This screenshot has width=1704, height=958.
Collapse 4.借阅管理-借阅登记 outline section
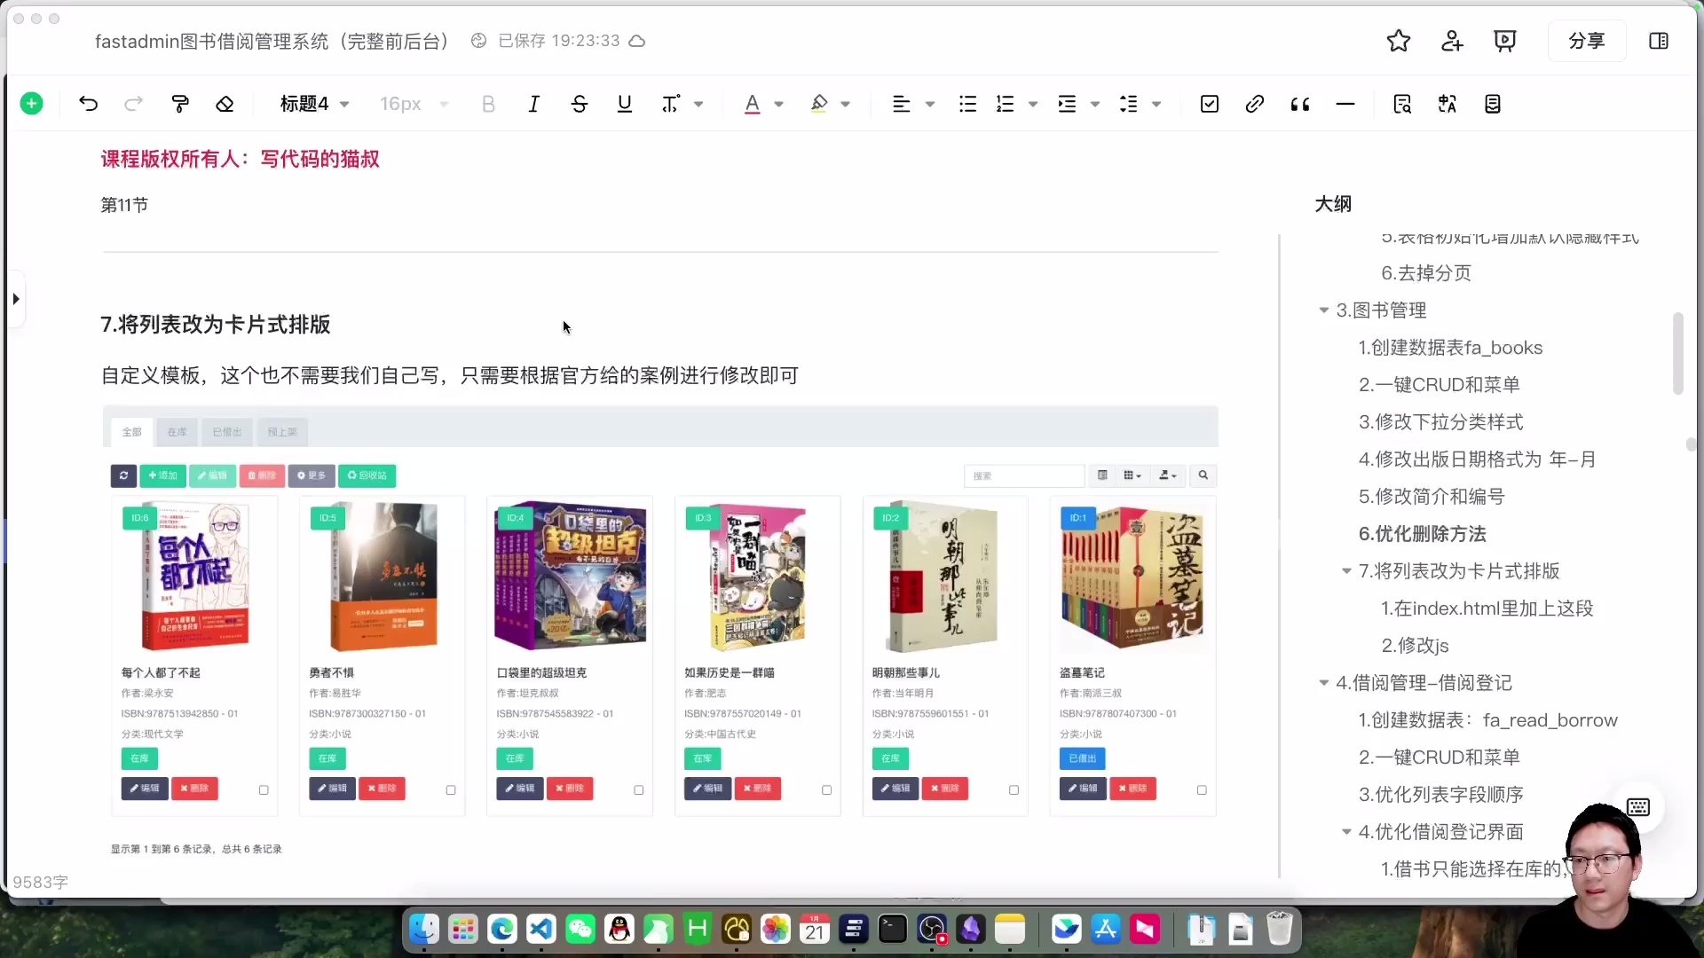pos(1323,683)
